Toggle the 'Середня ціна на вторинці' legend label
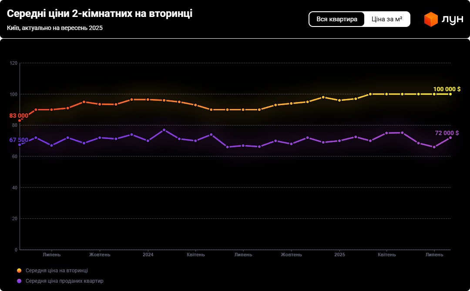The image size is (470, 291). [x=57, y=271]
